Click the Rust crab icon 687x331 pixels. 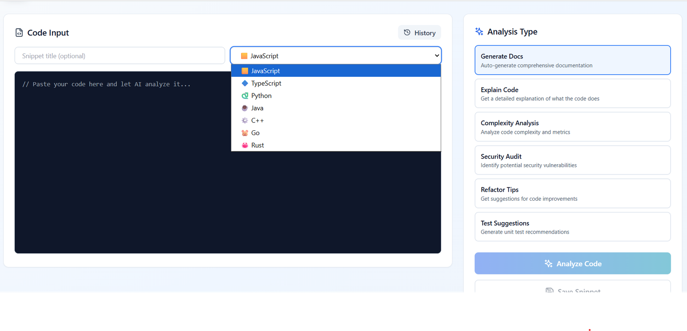click(x=245, y=145)
